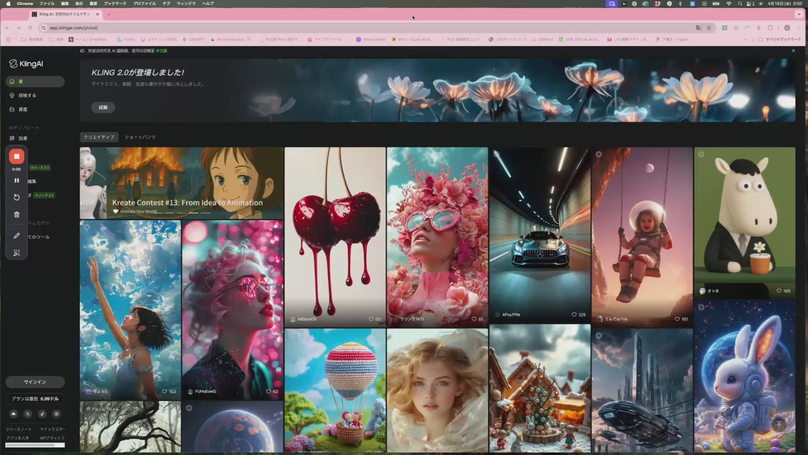Open the Apple menu
The image size is (808, 455).
tap(8, 4)
